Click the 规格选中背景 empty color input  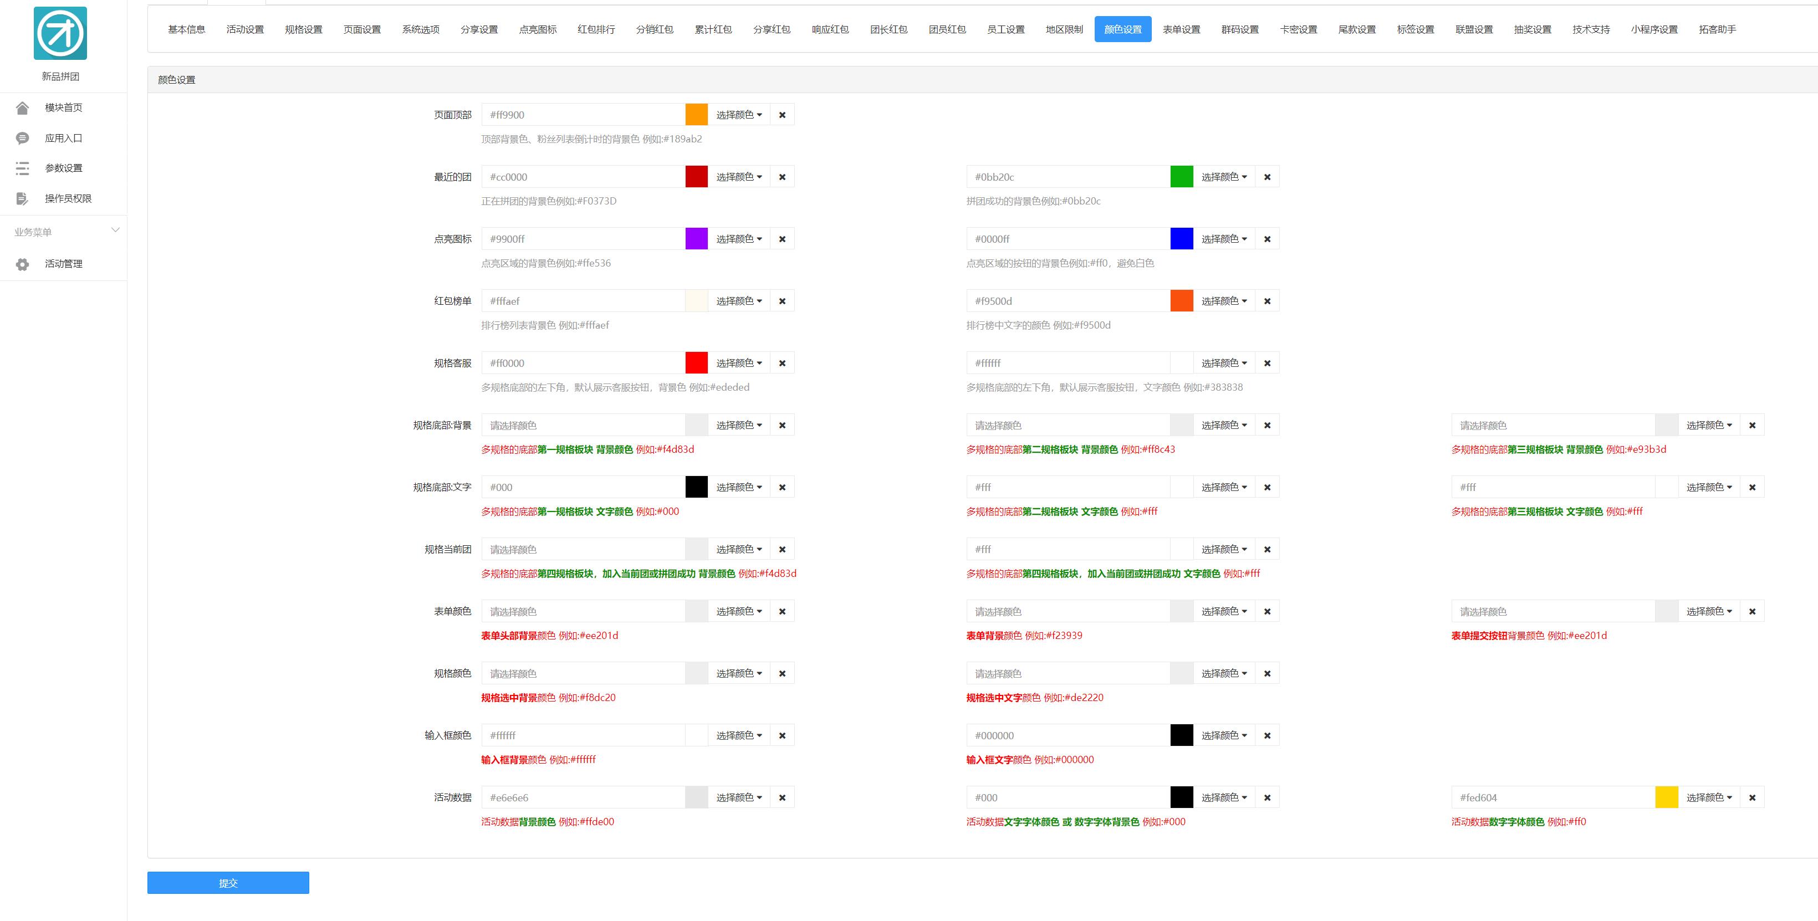pos(584,673)
